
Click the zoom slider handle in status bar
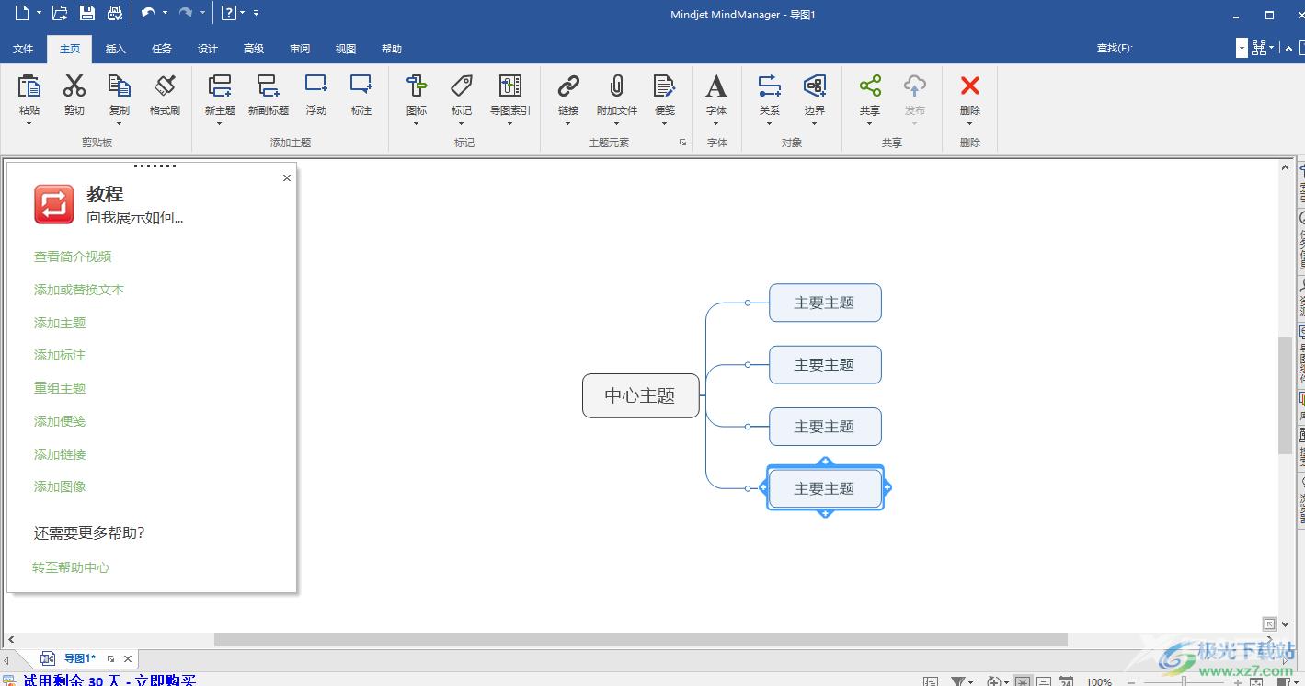tap(1184, 681)
